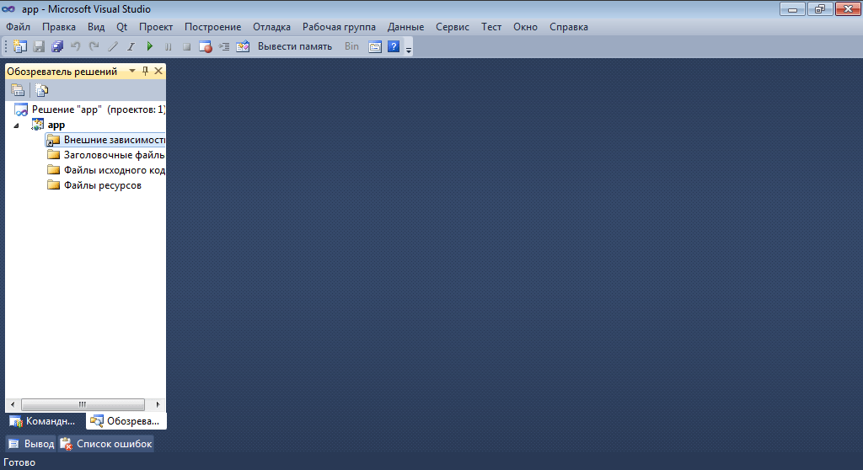Click the single-floppy Save icon
Viewport: 863px width, 470px height.
point(39,47)
